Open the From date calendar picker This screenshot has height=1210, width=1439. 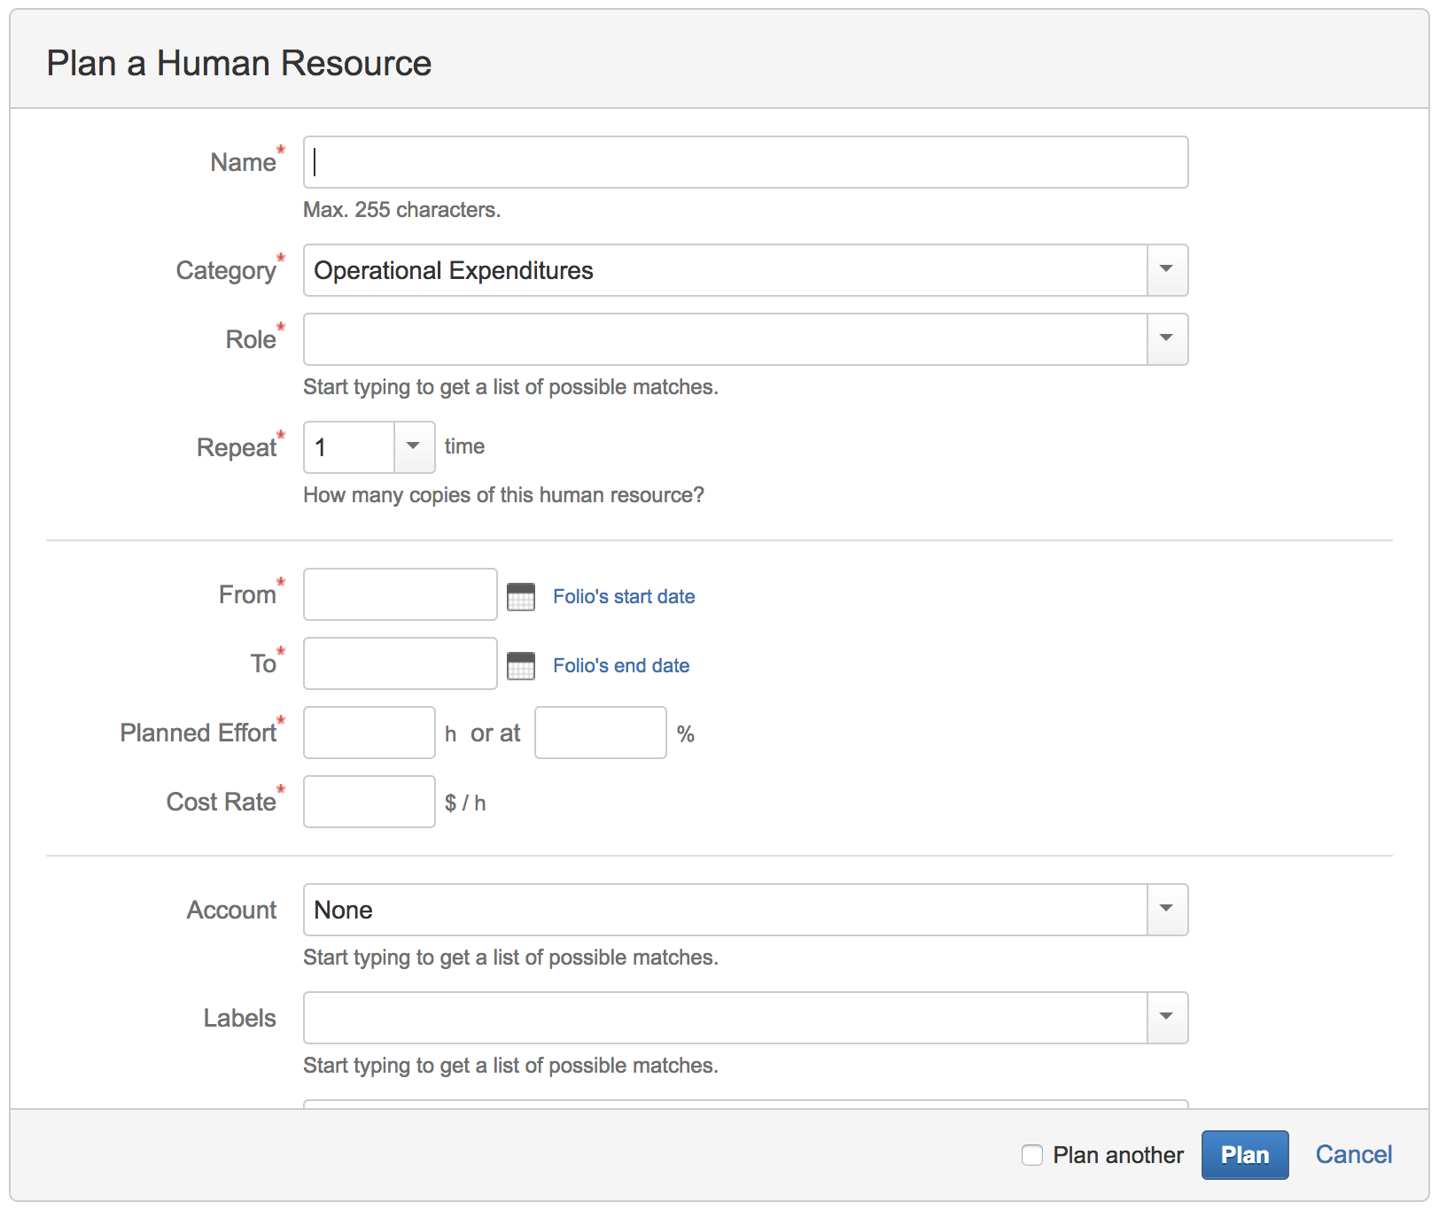pyautogui.click(x=521, y=596)
